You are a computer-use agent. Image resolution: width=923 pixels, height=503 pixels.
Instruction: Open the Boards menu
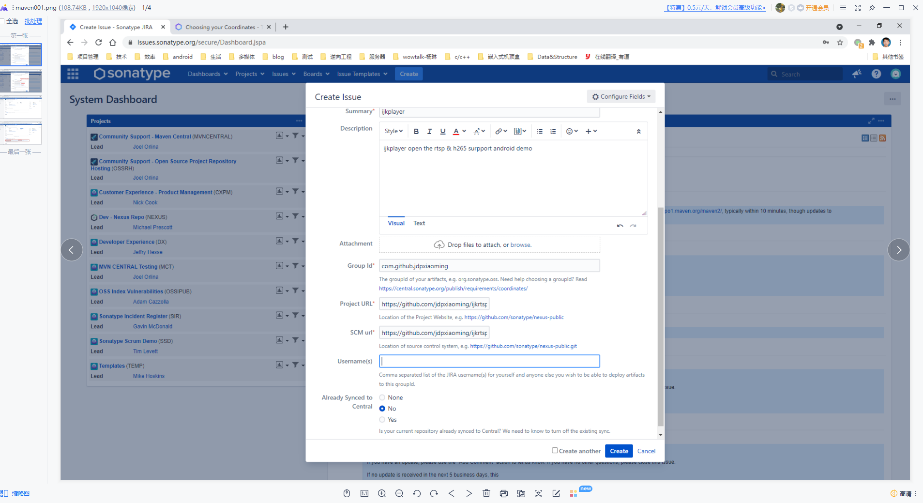coord(316,74)
